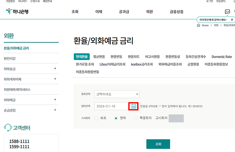235x152 pixels.
Task: Close the chatbot tooltip bubble
Action: tap(232, 20)
